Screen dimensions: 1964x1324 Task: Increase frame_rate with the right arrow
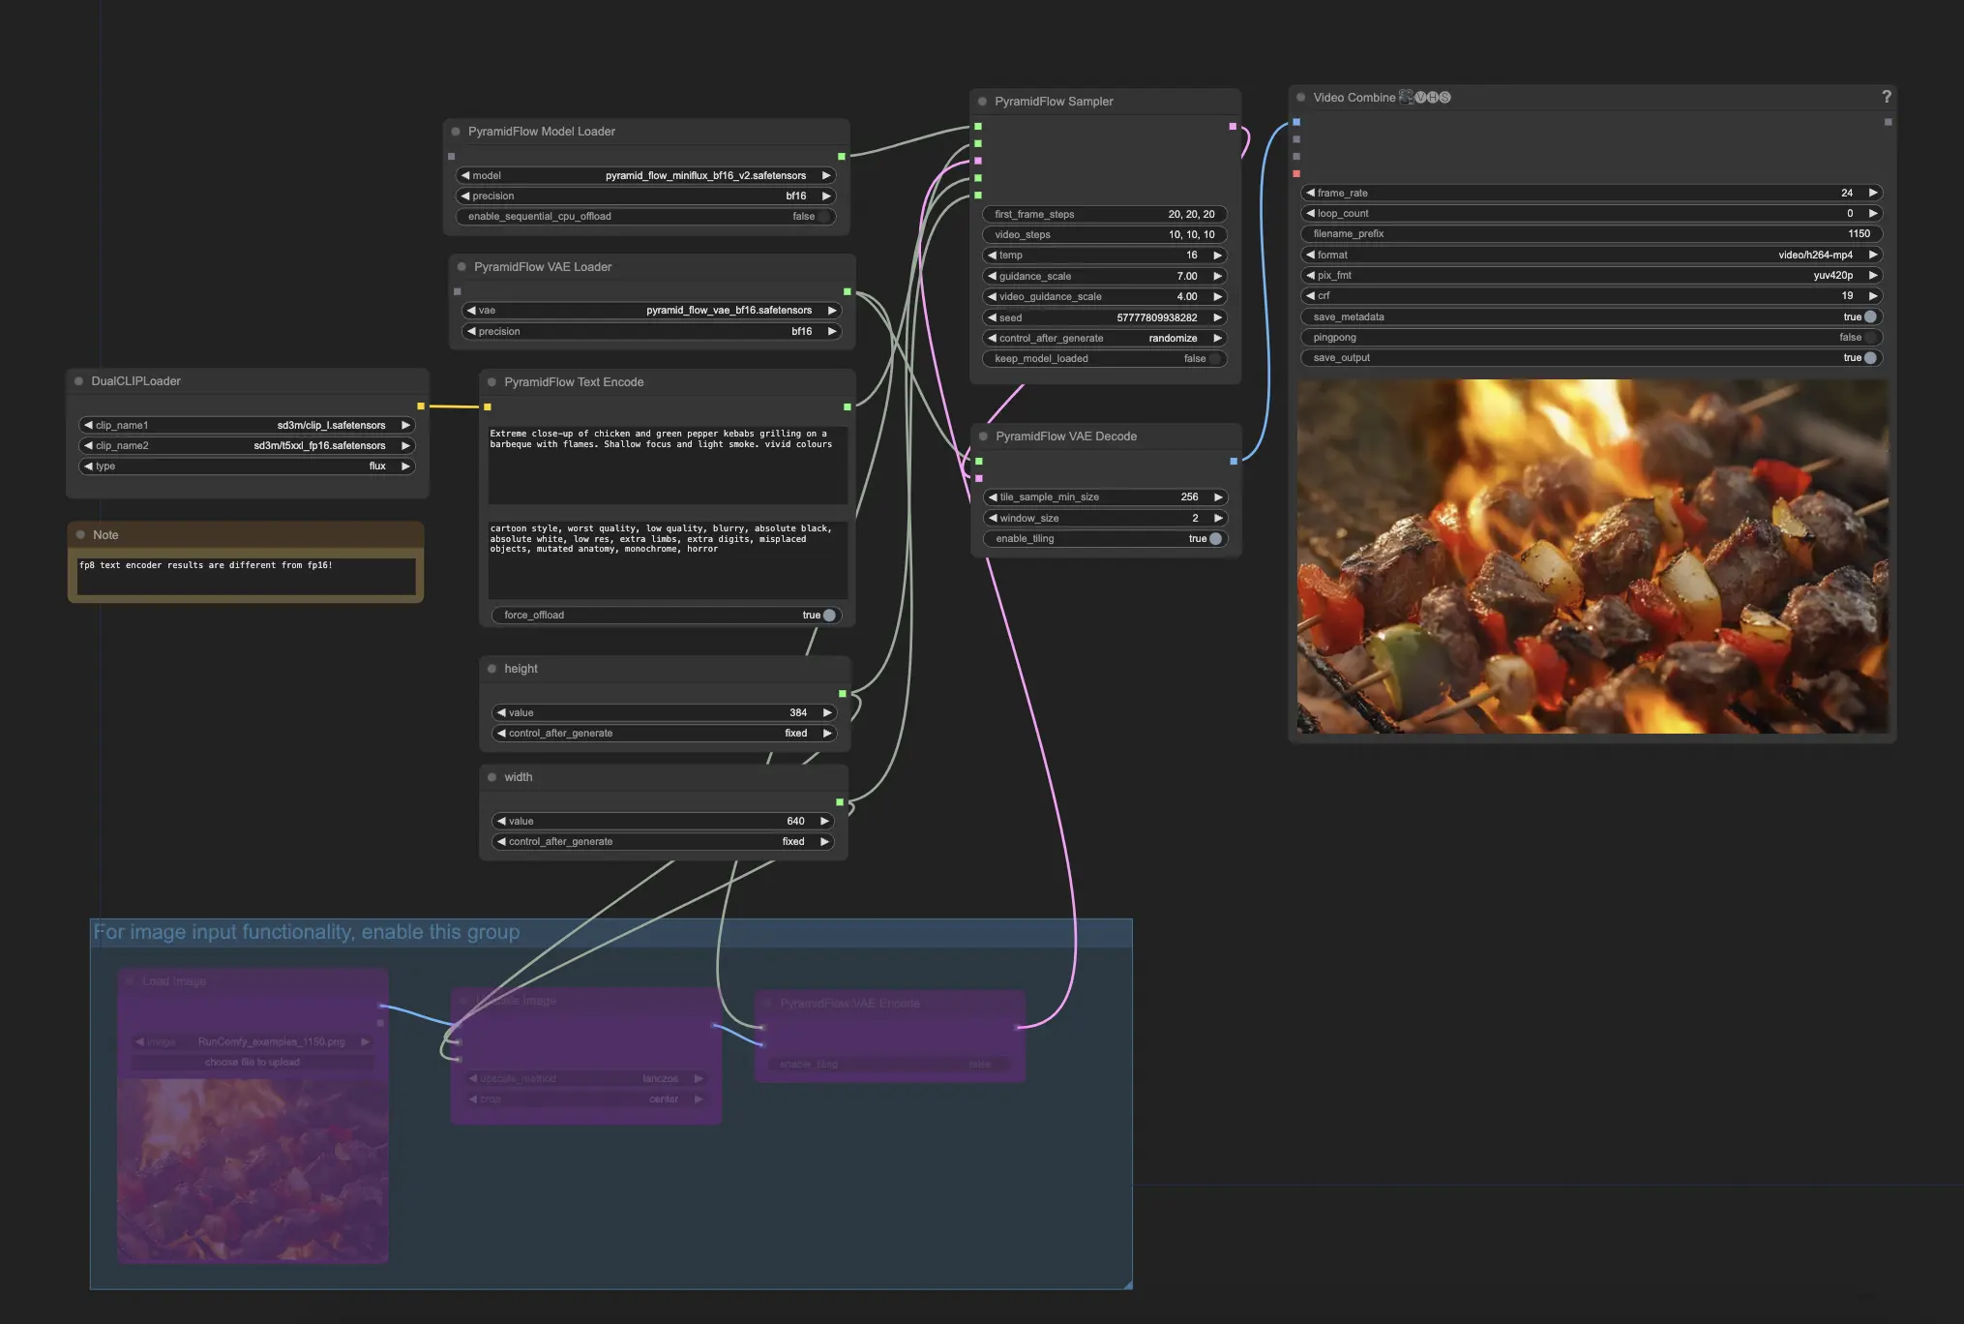1873,194
